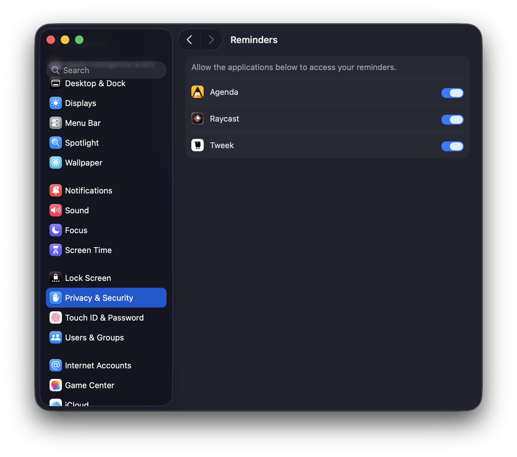Open the Displays settings icon
The width and height of the screenshot is (517, 457).
(56, 103)
